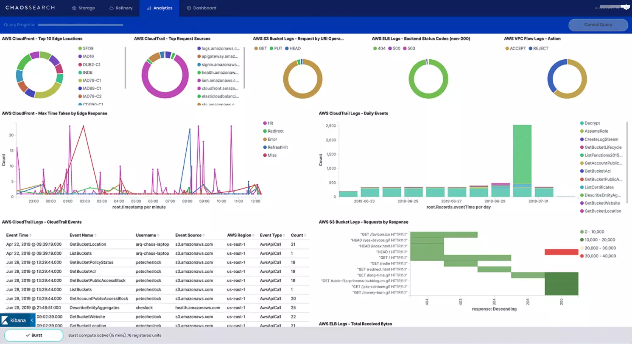Toggle the apigateway.amazonaws legend item
Viewport: 632px width, 344px height.
pos(218,56)
